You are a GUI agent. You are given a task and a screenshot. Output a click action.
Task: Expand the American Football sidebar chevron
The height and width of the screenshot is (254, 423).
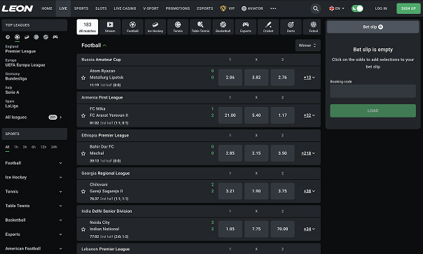[61, 248]
